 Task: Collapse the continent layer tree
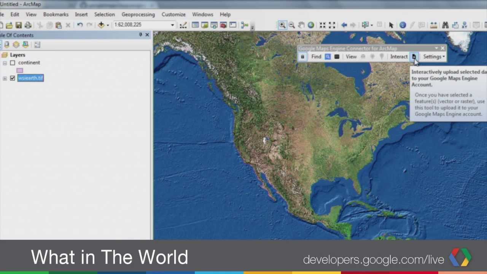(5, 63)
